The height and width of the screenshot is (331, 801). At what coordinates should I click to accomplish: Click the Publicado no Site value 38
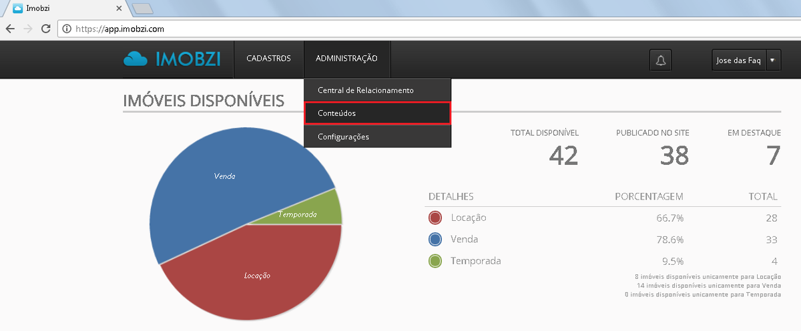674,155
